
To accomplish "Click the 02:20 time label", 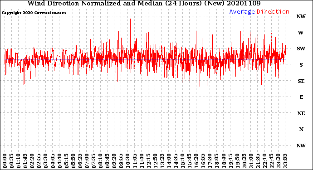I will [x=32, y=161].
